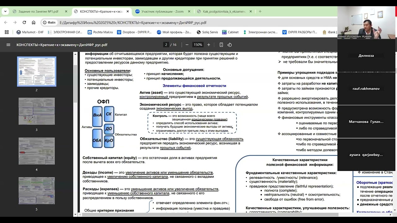Screen dimensions: 397x223
Task: Open the tab search dropdown arrow
Action: [5, 11]
